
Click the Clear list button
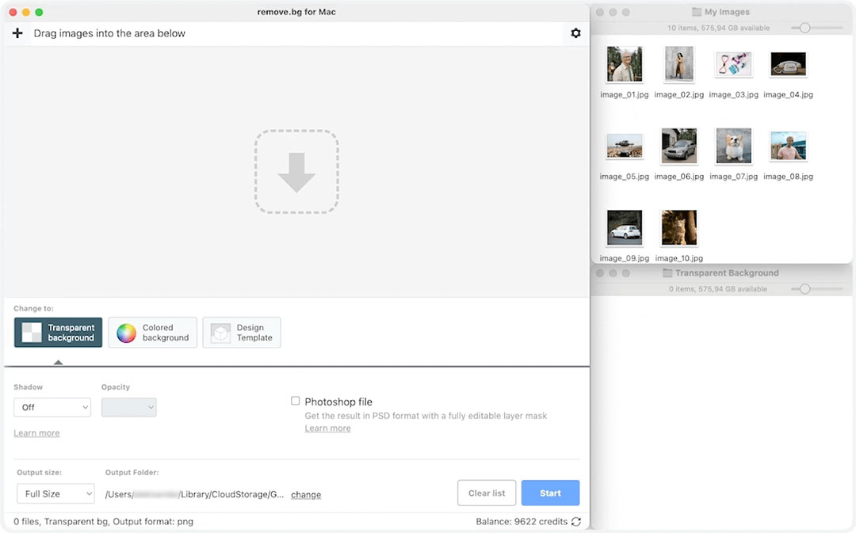click(487, 493)
